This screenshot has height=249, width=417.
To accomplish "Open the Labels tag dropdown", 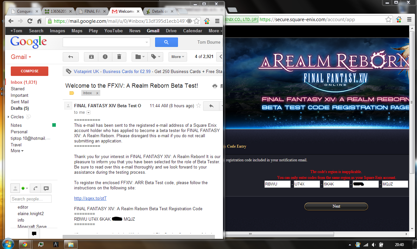I will click(155, 57).
